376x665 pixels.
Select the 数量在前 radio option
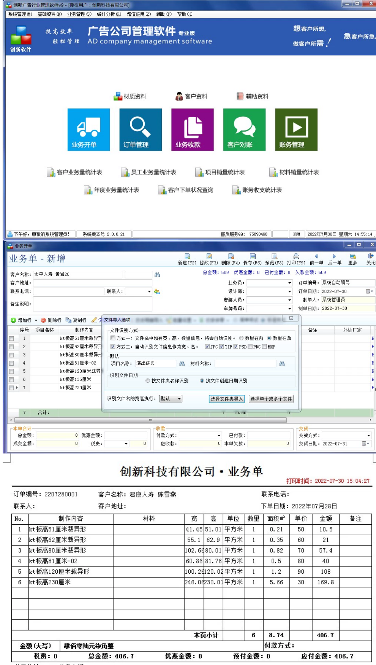tap(241, 338)
